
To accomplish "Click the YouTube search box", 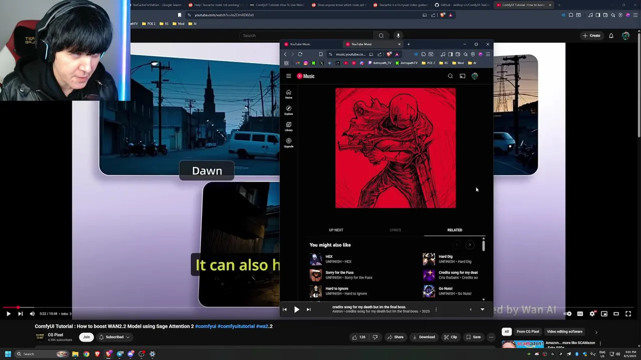I will (x=306, y=35).
